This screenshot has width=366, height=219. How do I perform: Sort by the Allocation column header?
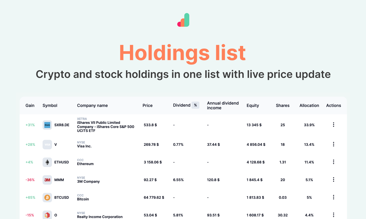(309, 106)
